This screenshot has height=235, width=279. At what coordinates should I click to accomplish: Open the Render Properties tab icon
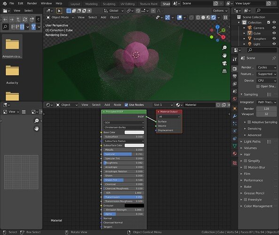[235, 69]
